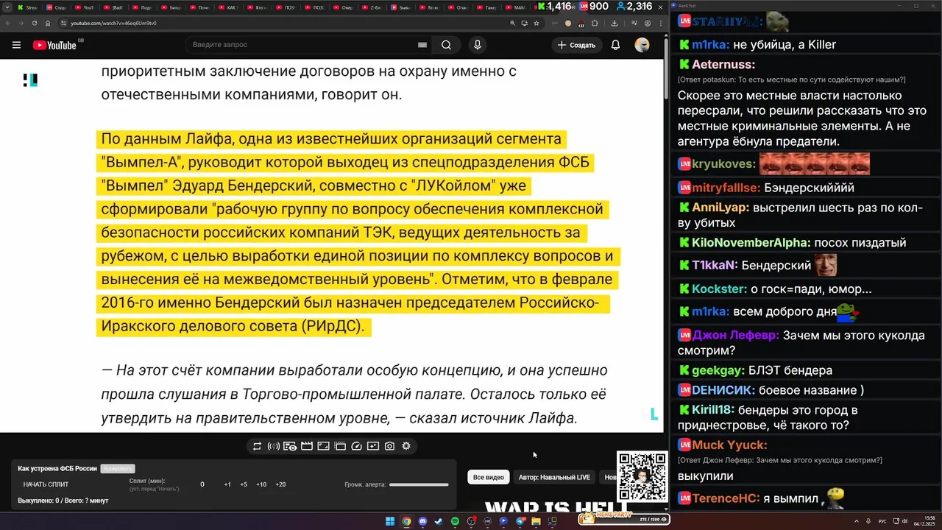Add +1 minute to split
942x530 pixels.
coord(227,484)
